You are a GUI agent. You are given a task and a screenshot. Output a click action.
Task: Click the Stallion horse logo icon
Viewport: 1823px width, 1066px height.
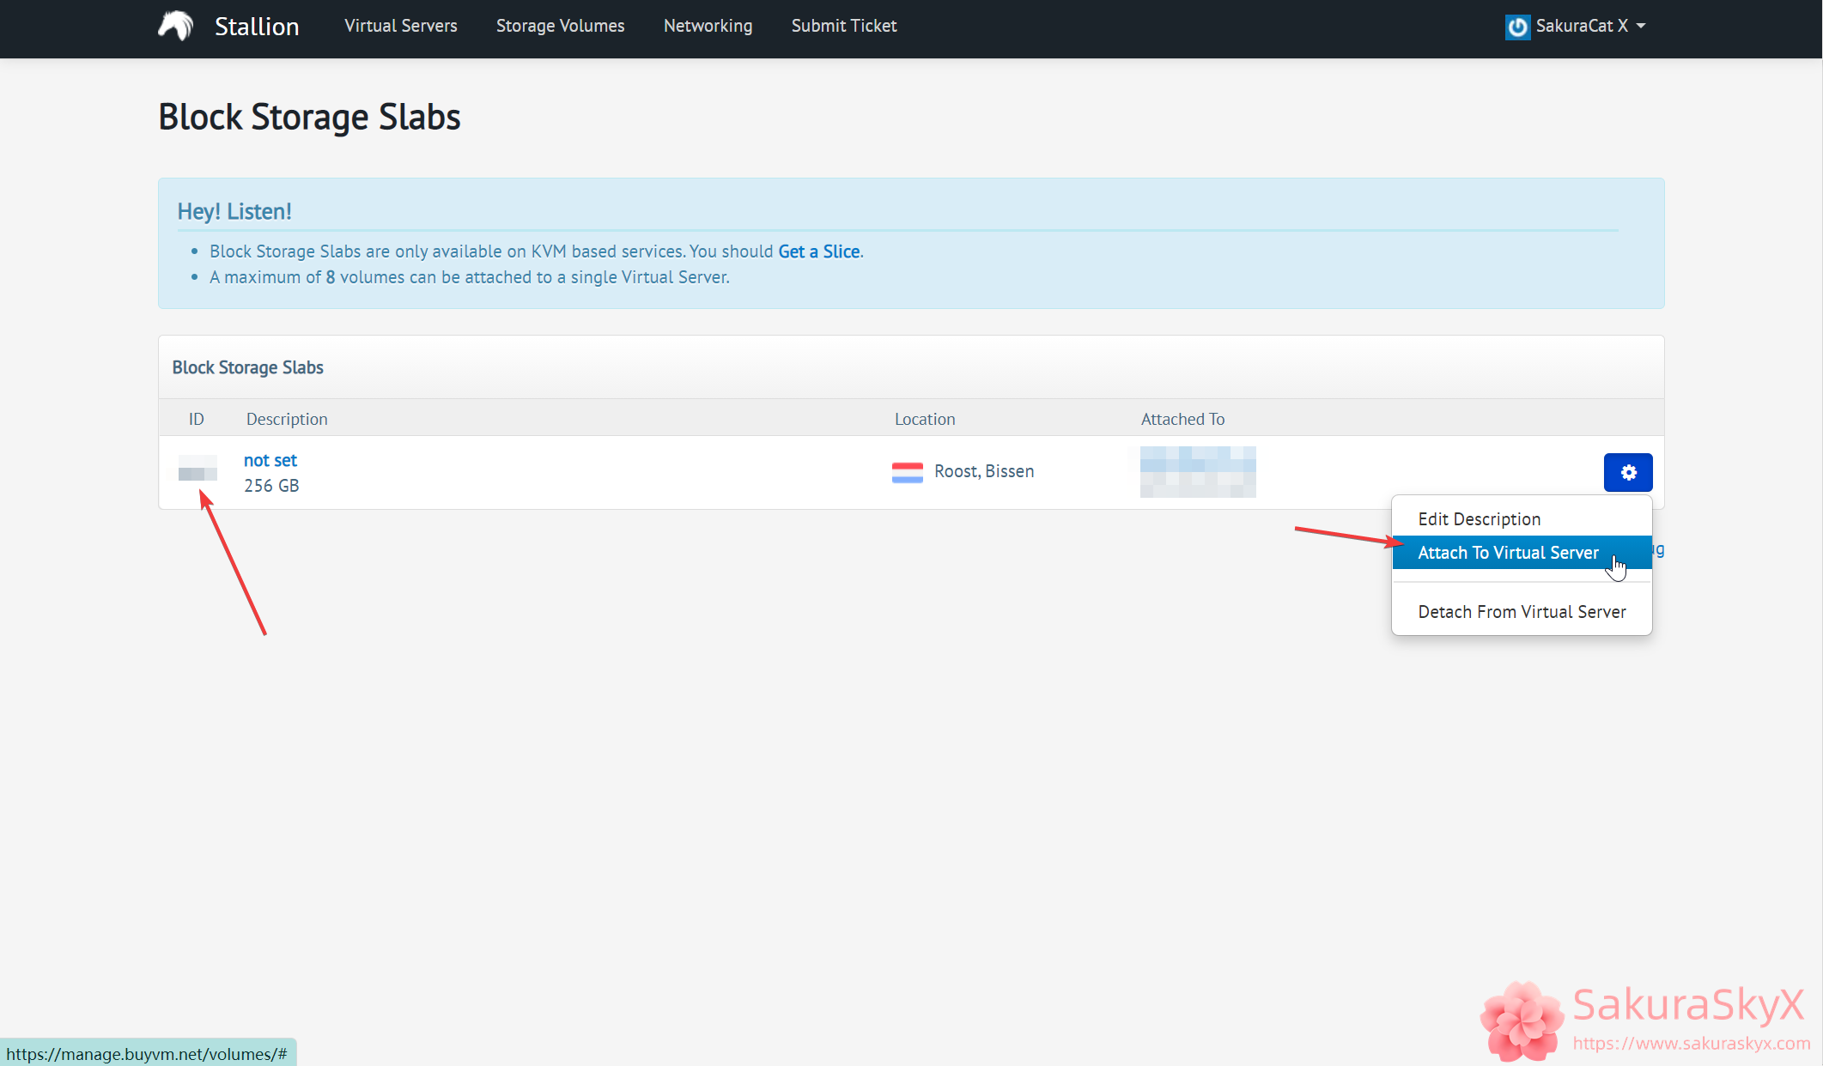tap(176, 26)
